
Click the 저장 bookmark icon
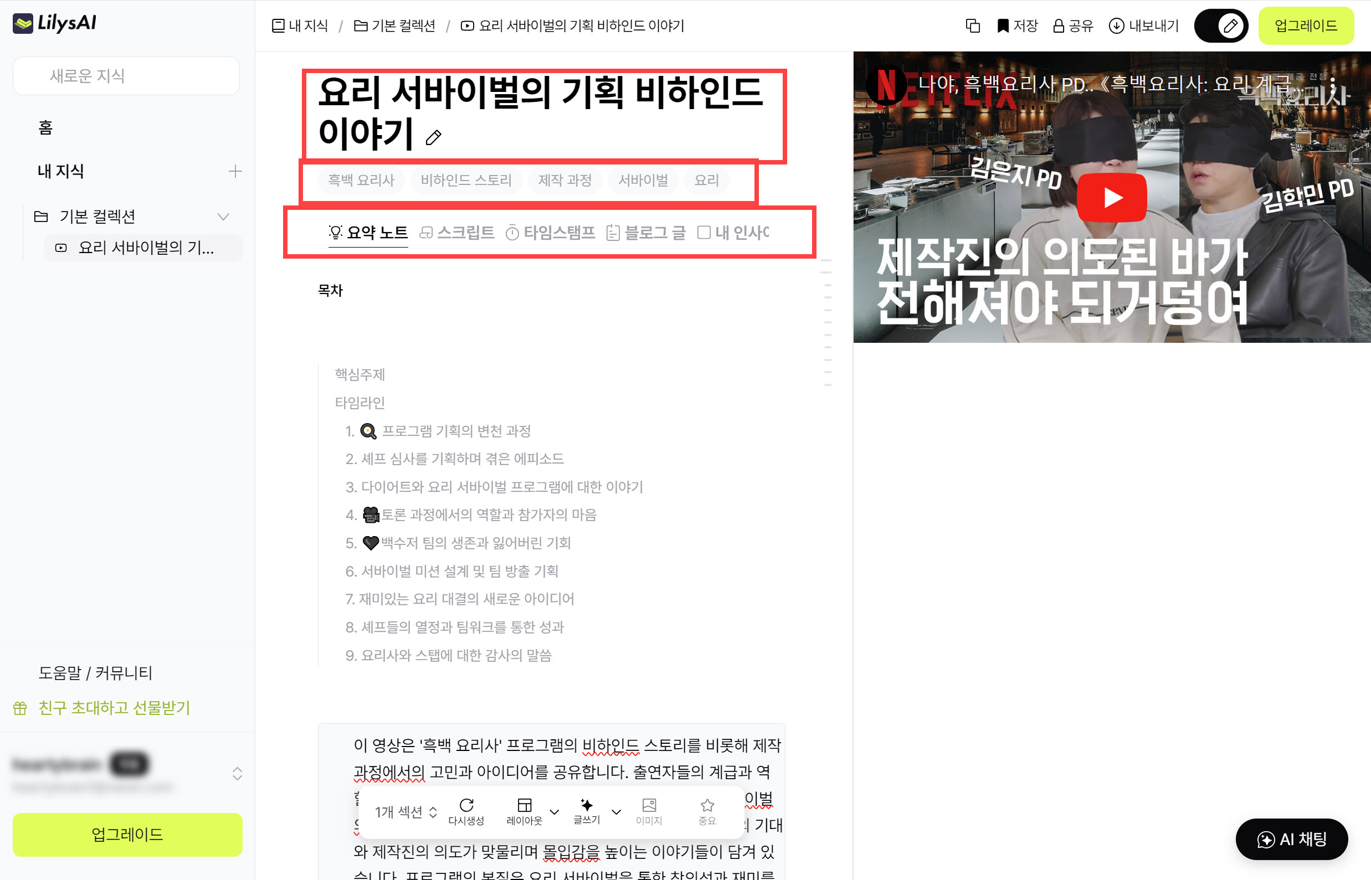pyautogui.click(x=1003, y=25)
